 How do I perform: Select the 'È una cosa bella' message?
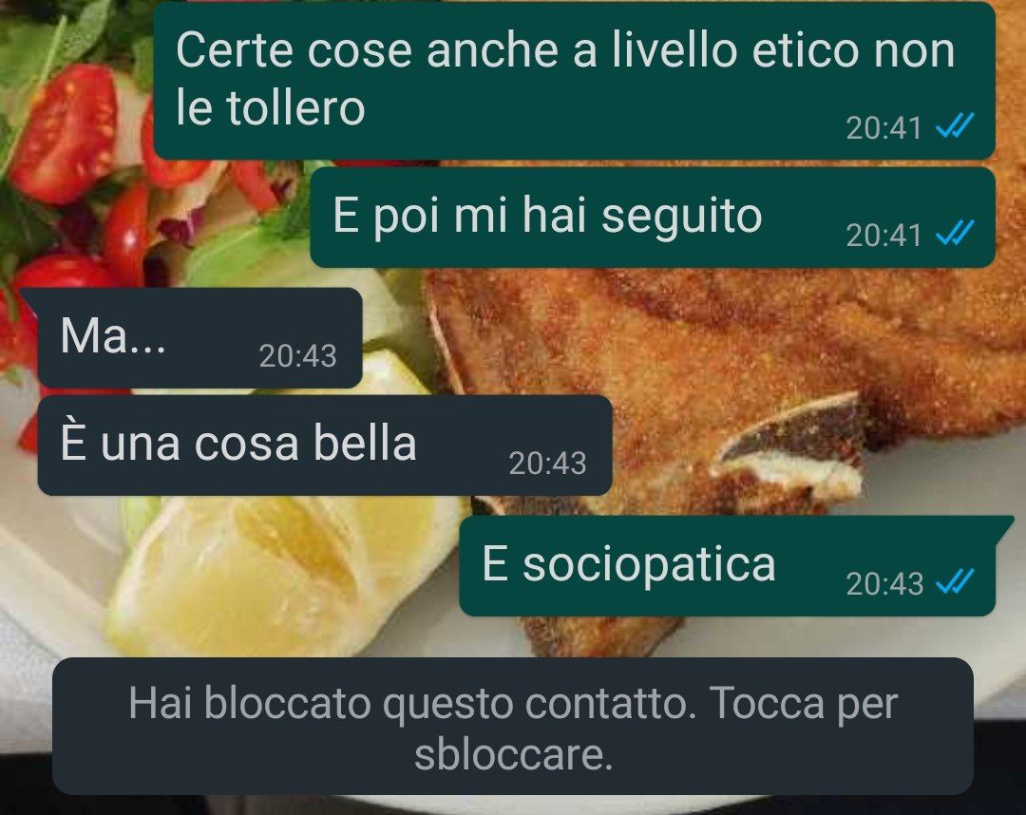(x=325, y=445)
